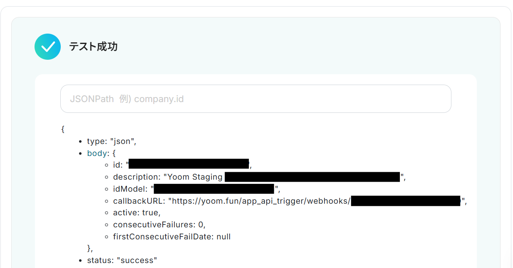Select the active: true entry
513x268 pixels.
pos(136,213)
